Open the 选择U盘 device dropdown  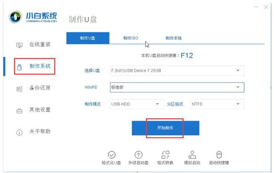177,71
